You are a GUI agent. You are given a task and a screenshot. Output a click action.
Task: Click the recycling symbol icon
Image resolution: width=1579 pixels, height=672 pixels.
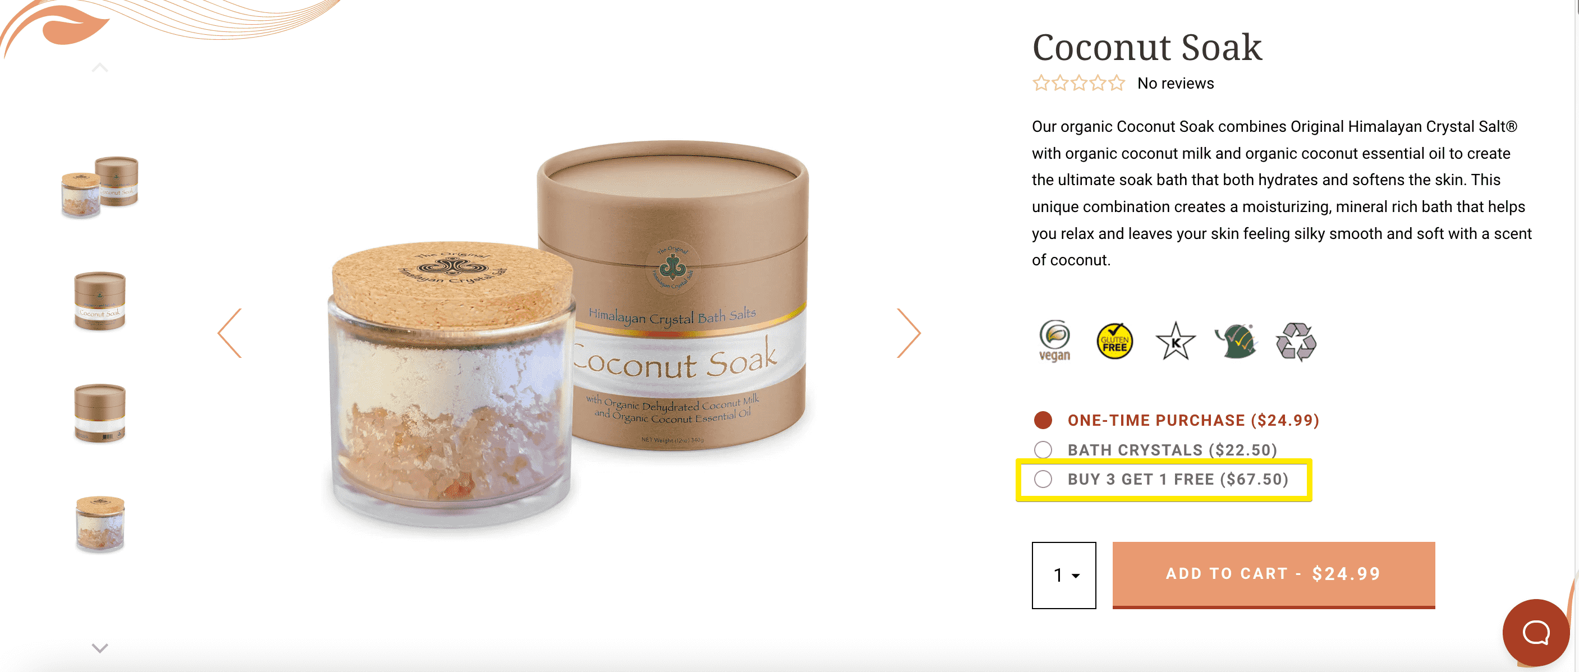tap(1296, 341)
